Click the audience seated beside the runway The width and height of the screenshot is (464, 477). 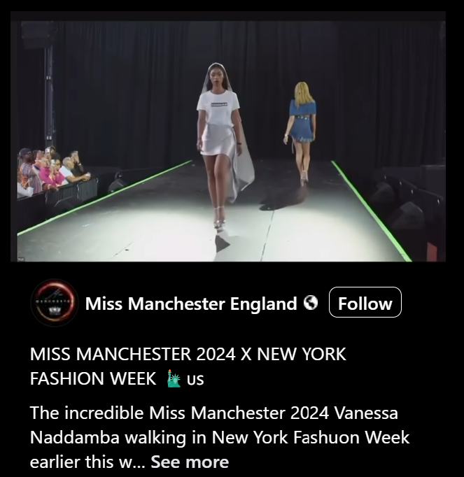pyautogui.click(x=52, y=171)
